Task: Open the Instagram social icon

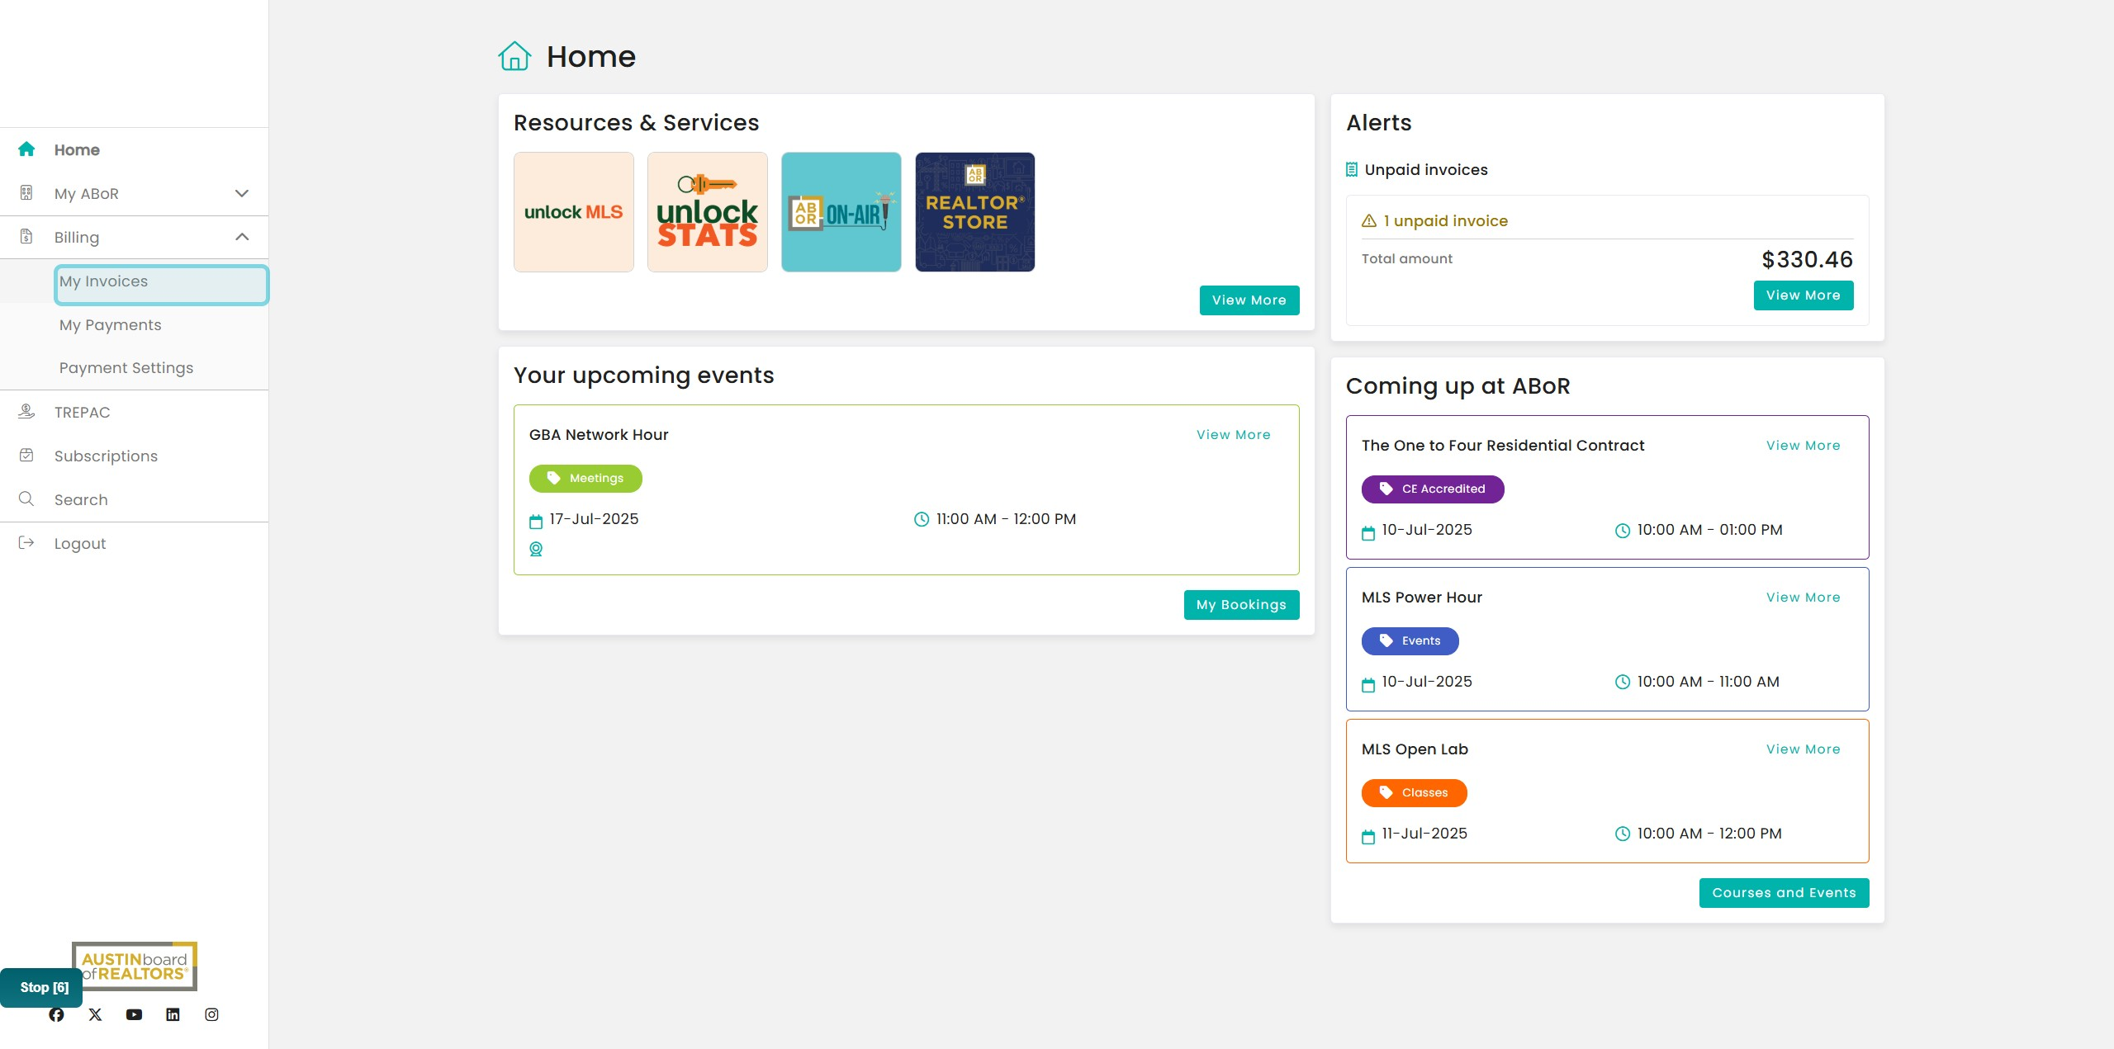Action: [211, 1014]
